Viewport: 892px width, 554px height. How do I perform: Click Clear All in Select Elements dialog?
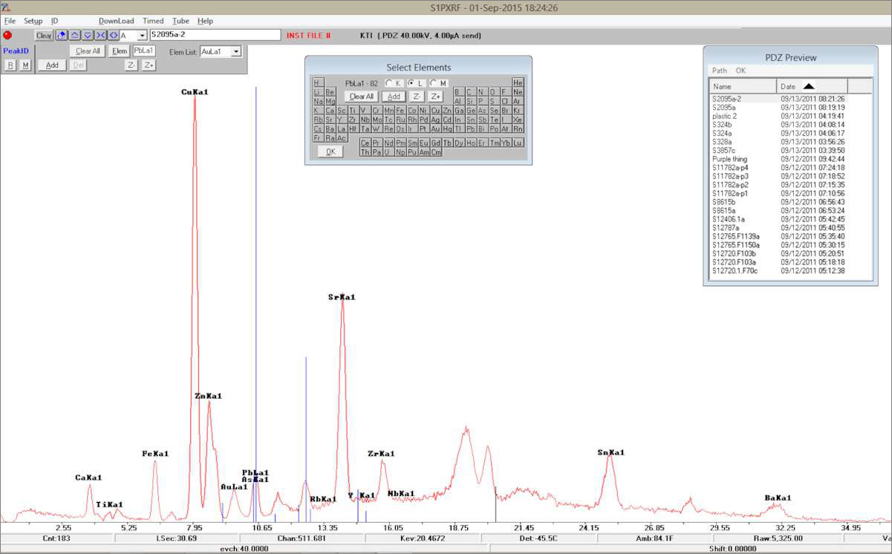pyautogui.click(x=362, y=97)
